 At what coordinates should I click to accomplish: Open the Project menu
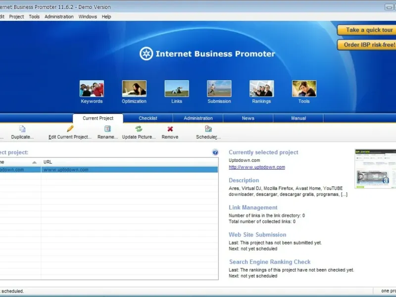[16, 17]
